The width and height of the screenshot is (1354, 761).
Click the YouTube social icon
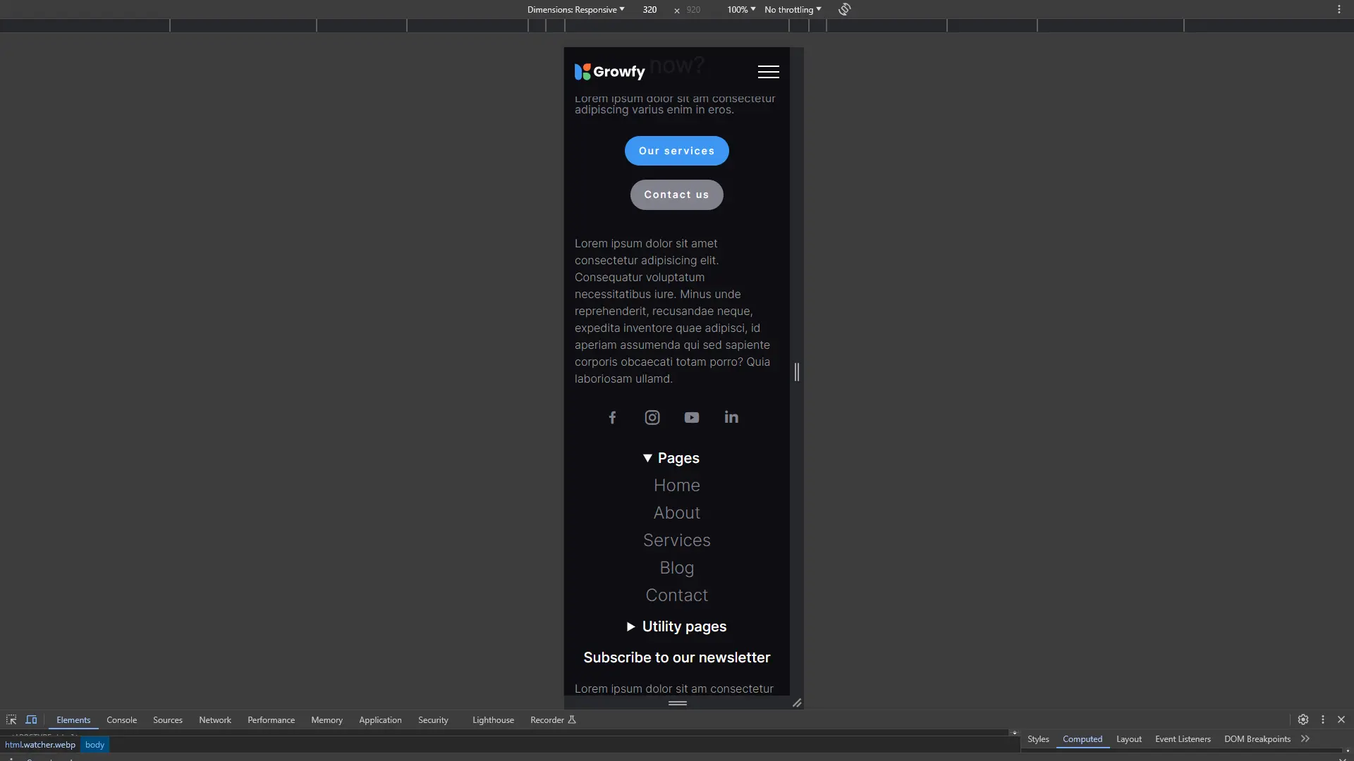pyautogui.click(x=692, y=416)
